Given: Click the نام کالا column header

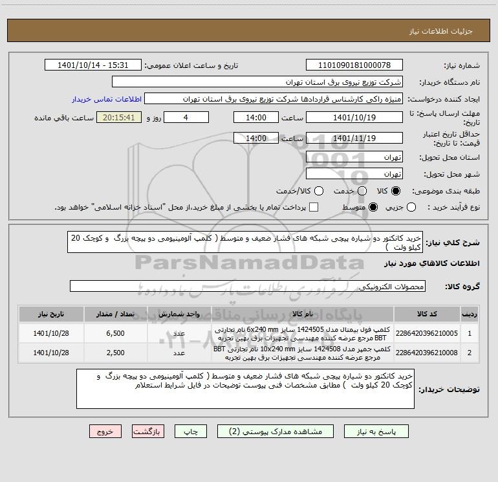Looking at the screenshot, I should pos(303,314).
